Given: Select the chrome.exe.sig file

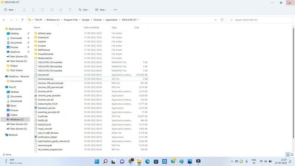Looking at the screenshot, I should pos(91,79).
